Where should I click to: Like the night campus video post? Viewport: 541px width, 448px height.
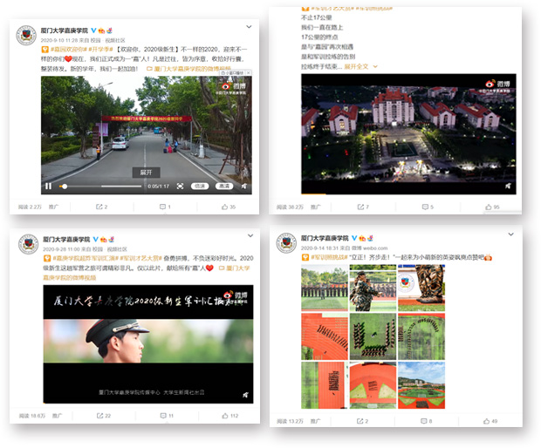pyautogui.click(x=490, y=207)
